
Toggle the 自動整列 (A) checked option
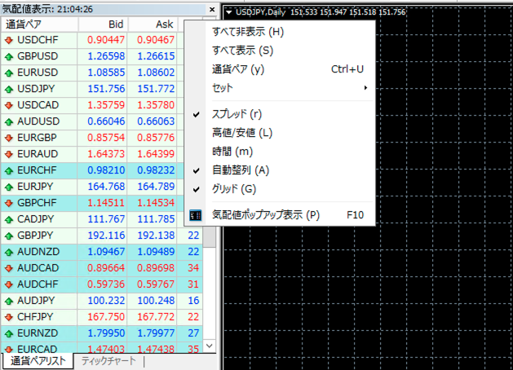pyautogui.click(x=240, y=170)
